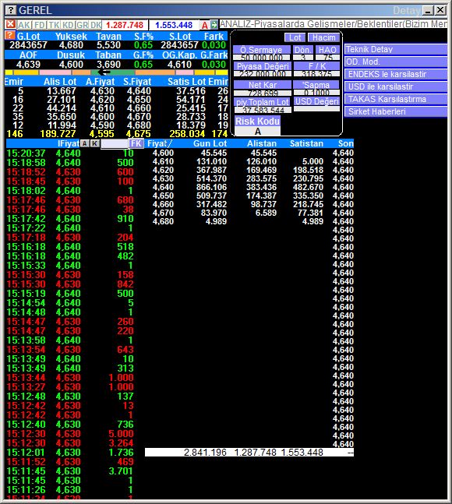
Task: Toggle the FK button in trades header
Action: click(x=136, y=143)
